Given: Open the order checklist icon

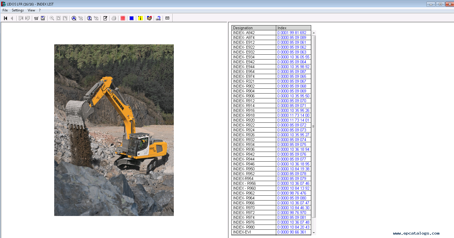Looking at the screenshot, I should [43, 18].
